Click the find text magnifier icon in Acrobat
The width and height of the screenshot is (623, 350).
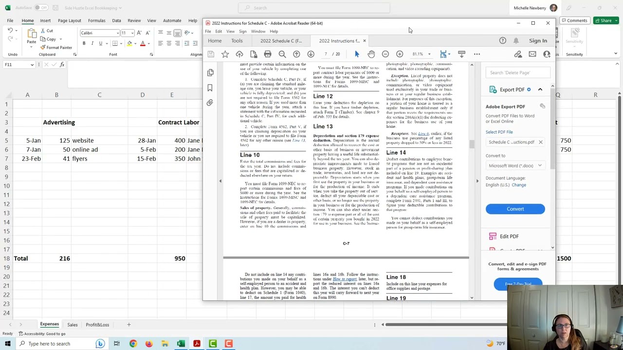pos(282,54)
